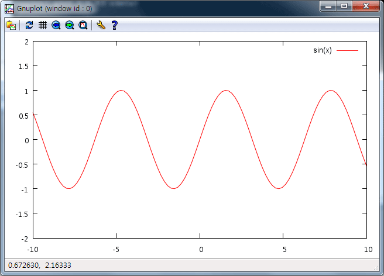The width and height of the screenshot is (384, 276).
Task: Click the Gnuplot (window id : 0) title text
Action: pos(54,9)
